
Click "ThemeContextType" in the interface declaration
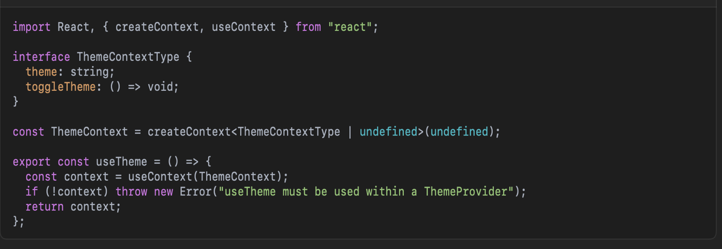click(128, 57)
